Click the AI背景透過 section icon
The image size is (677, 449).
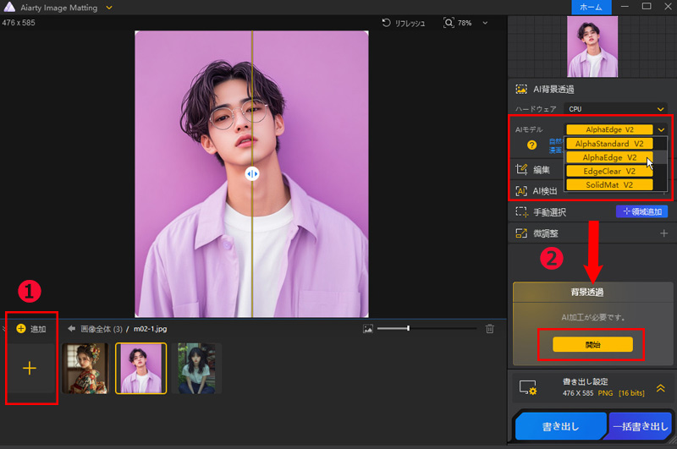(521, 90)
